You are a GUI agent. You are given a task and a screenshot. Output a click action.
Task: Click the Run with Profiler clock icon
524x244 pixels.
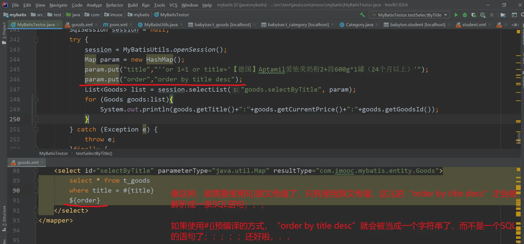483,15
